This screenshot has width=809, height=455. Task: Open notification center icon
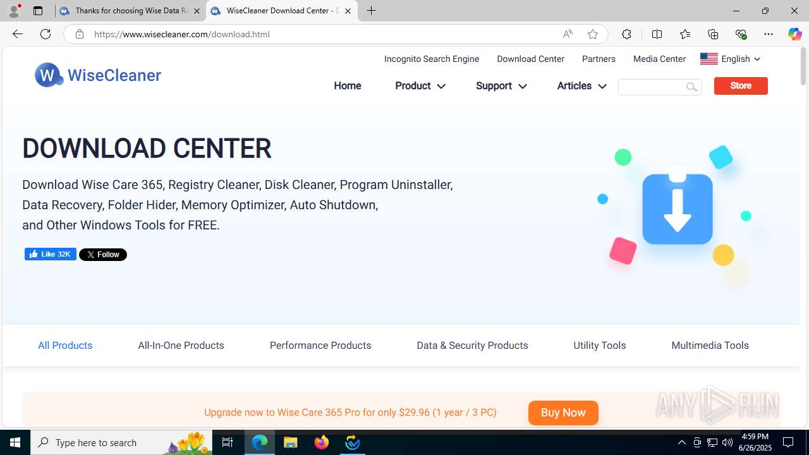pos(788,442)
